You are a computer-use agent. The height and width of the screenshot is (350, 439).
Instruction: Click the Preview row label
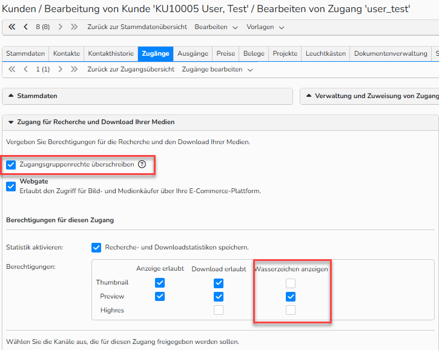112,296
